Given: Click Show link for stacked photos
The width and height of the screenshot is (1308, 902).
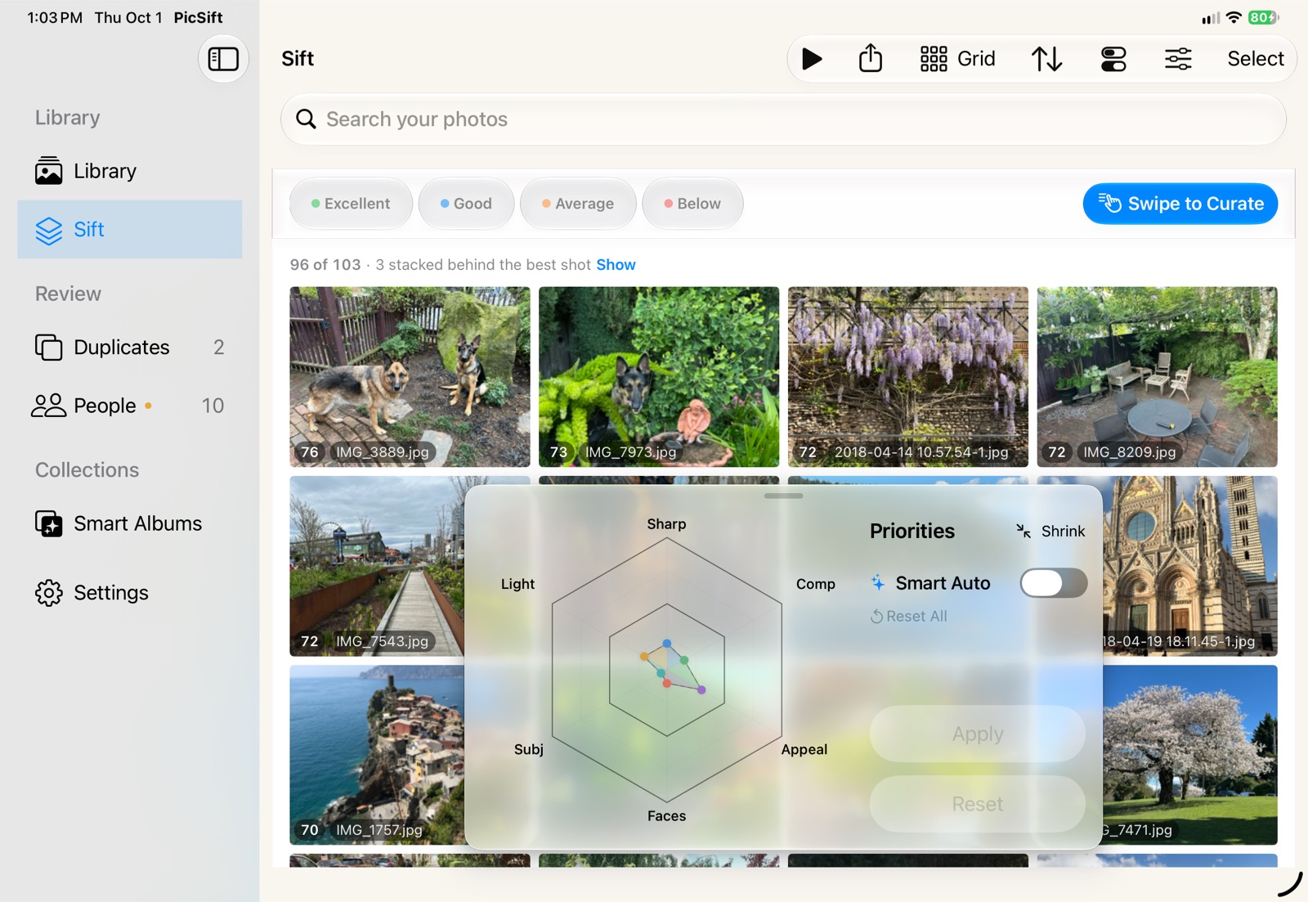Looking at the screenshot, I should (x=616, y=265).
